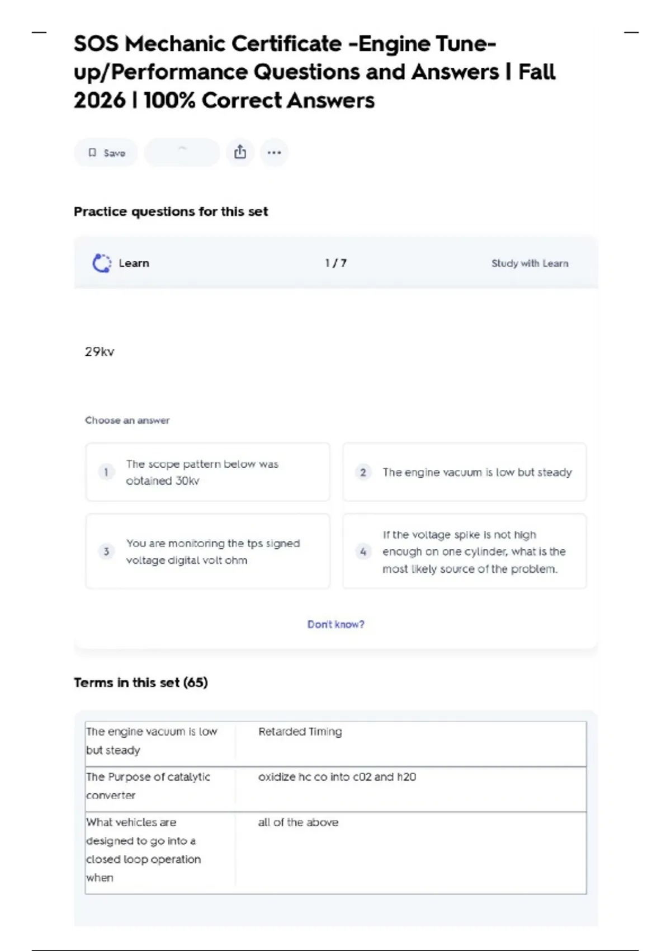
Task: Click the Learn mode circular icon
Action: click(101, 263)
